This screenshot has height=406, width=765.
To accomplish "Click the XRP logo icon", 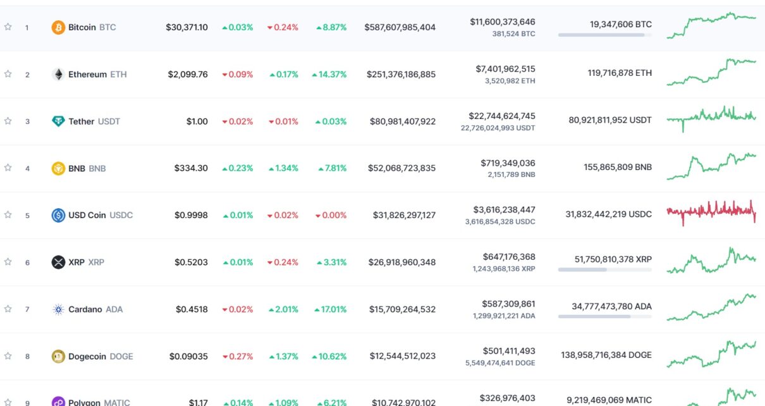I will (58, 262).
